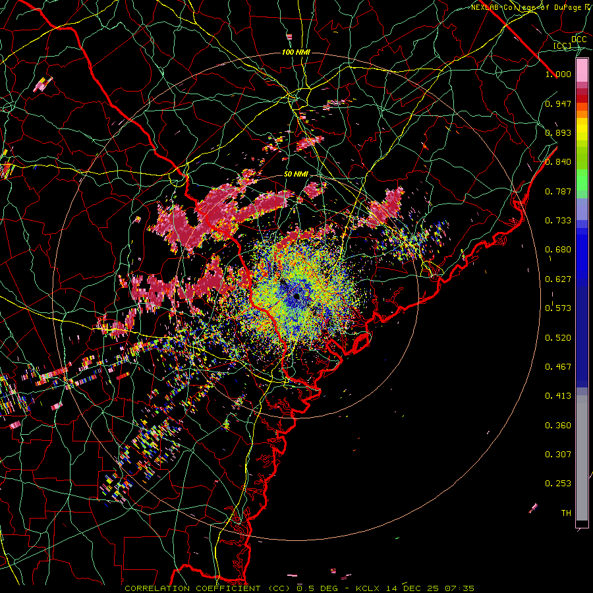The height and width of the screenshot is (593, 593).
Task: Click the 0.893 scale value
Action: [558, 132]
